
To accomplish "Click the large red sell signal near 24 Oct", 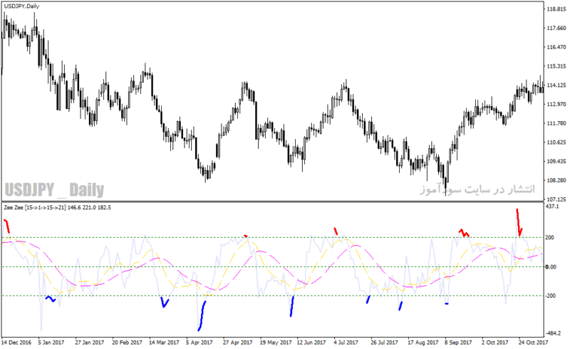I will 519,222.
